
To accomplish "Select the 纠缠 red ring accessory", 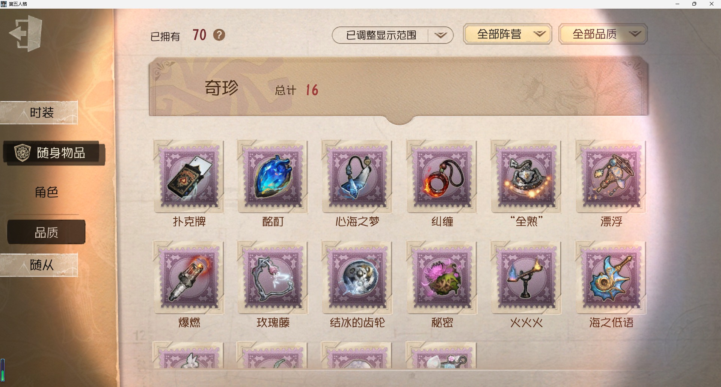I will tap(442, 176).
